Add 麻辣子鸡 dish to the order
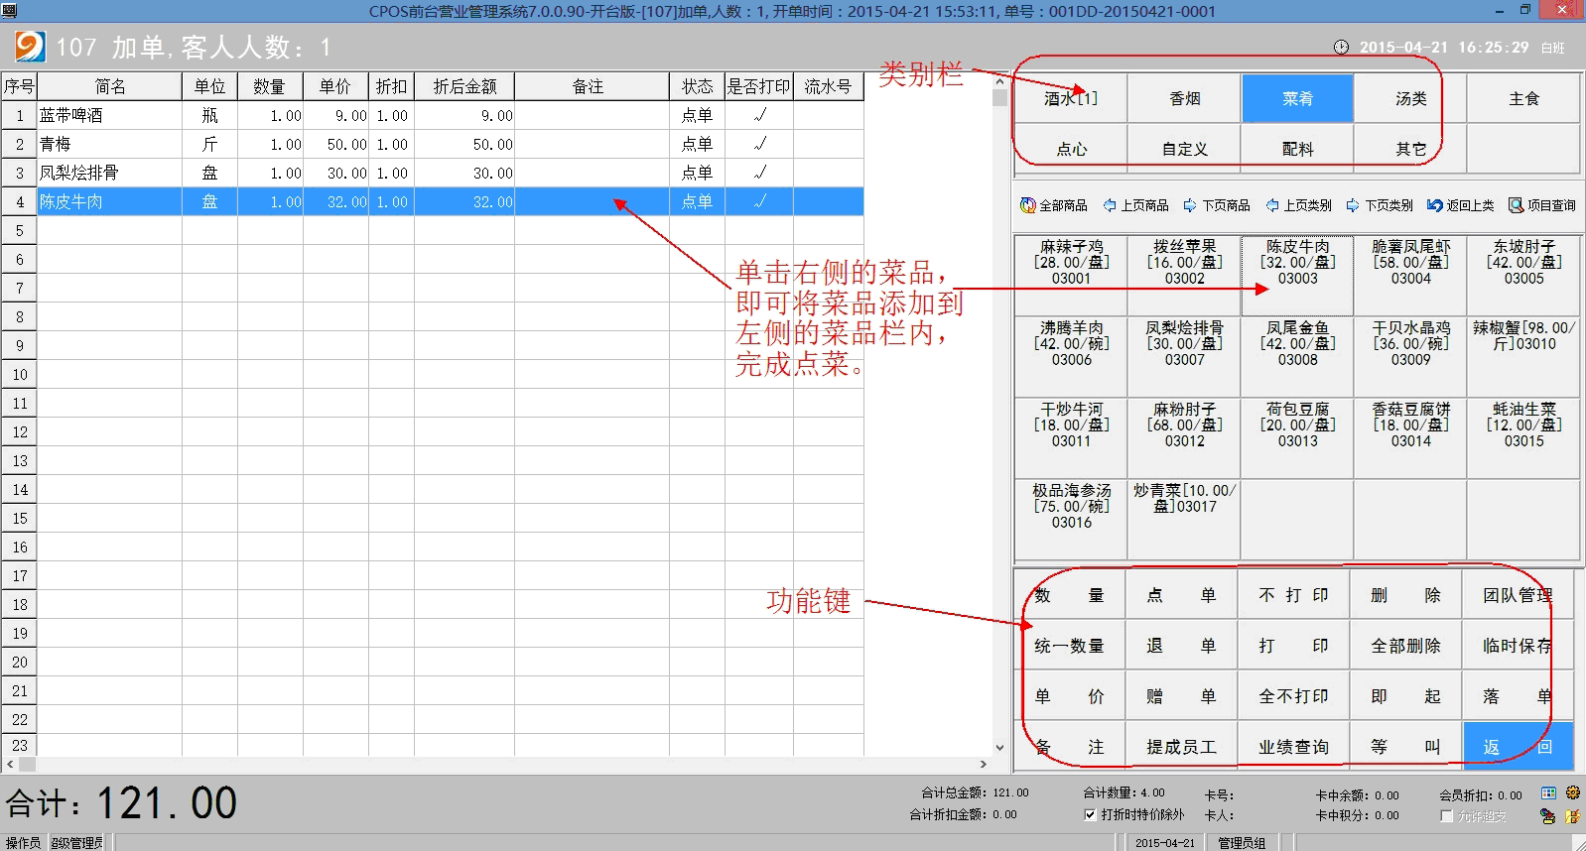Image resolution: width=1586 pixels, height=851 pixels. (1071, 263)
